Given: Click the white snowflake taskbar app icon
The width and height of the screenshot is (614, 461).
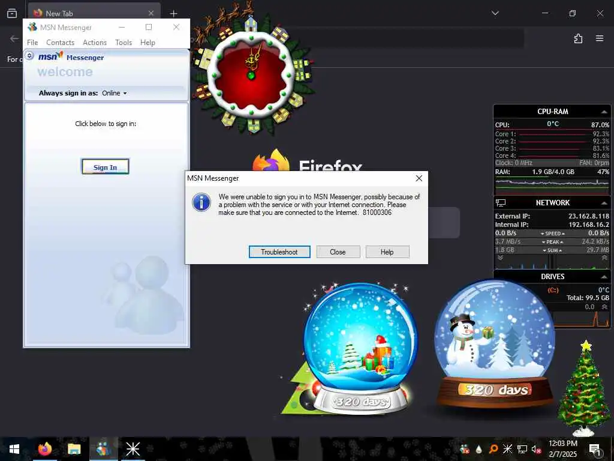Looking at the screenshot, I should pyautogui.click(x=133, y=449).
